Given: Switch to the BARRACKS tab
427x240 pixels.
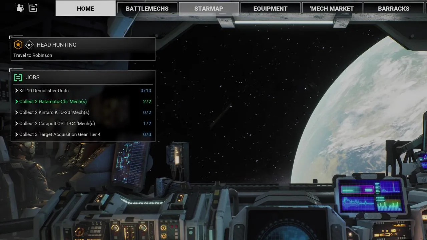Looking at the screenshot, I should [x=394, y=9].
